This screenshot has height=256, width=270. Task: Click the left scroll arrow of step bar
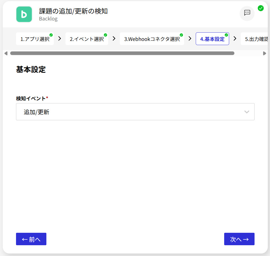coord(6,53)
